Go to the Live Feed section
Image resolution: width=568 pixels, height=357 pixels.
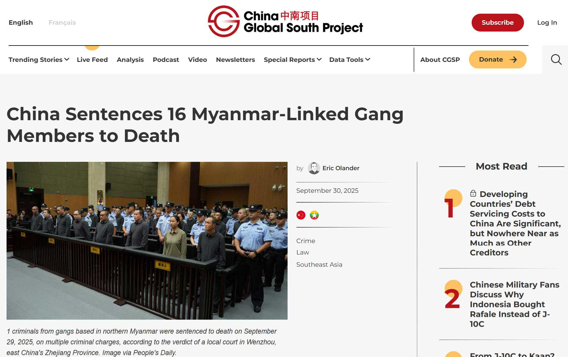(92, 59)
